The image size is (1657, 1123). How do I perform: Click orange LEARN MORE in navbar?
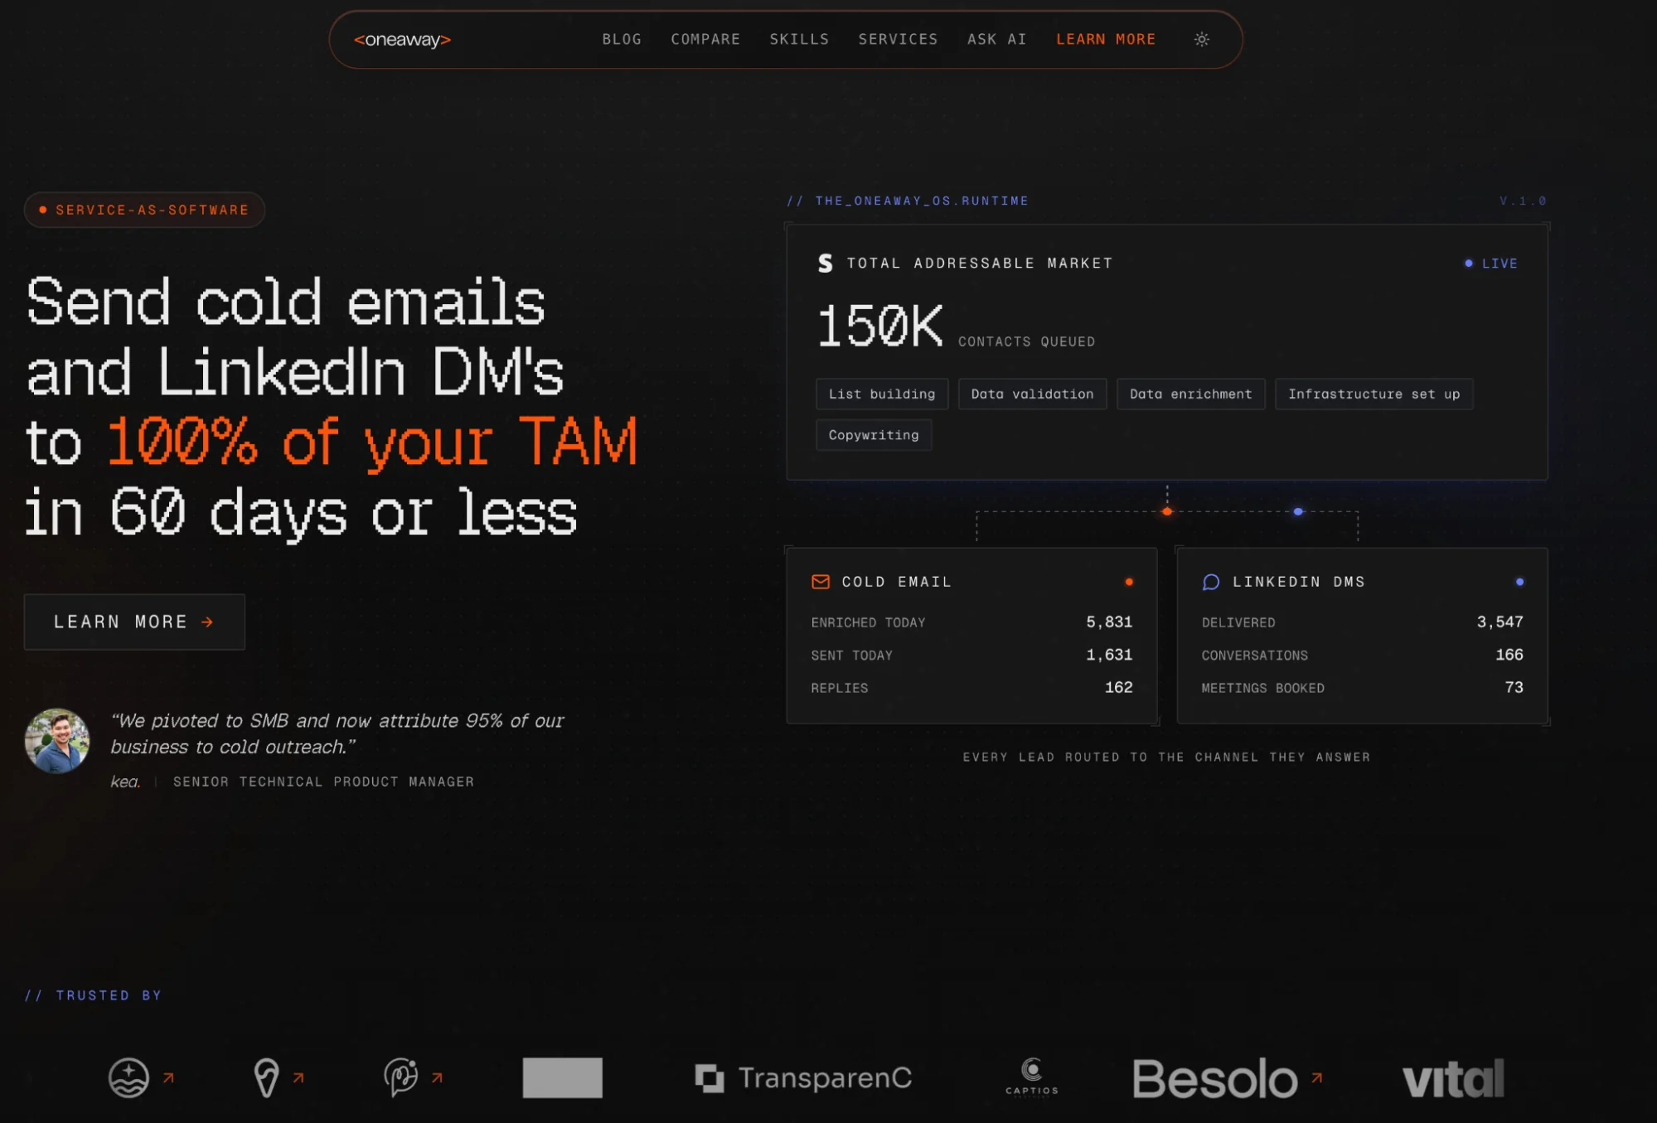(1106, 39)
